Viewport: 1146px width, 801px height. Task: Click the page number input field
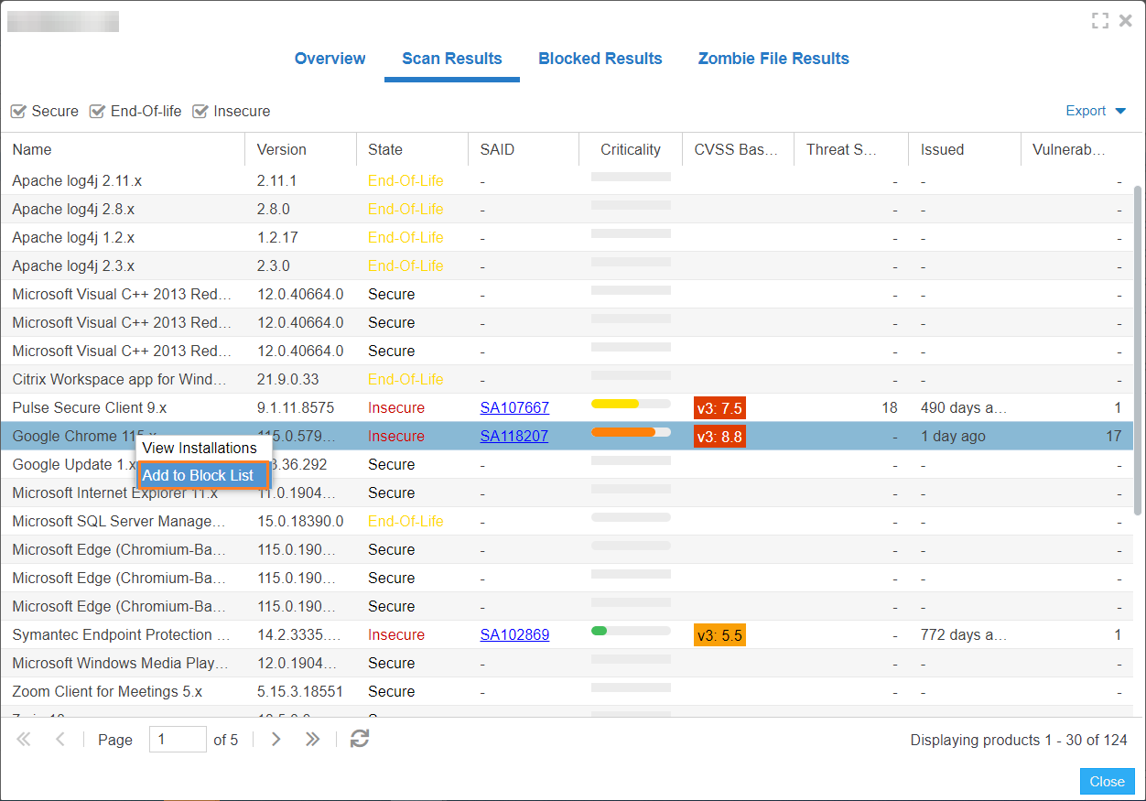(178, 740)
